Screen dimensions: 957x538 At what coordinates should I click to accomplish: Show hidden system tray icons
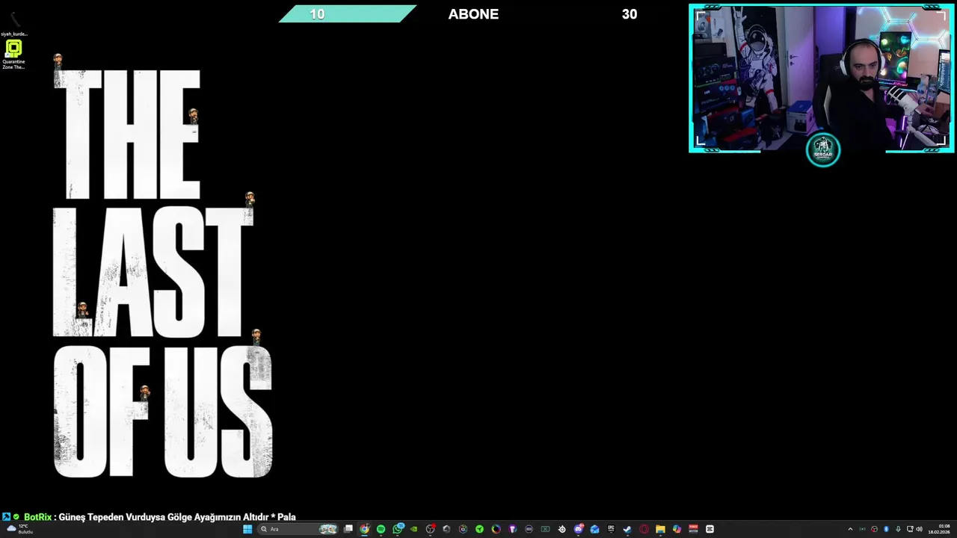click(x=850, y=529)
